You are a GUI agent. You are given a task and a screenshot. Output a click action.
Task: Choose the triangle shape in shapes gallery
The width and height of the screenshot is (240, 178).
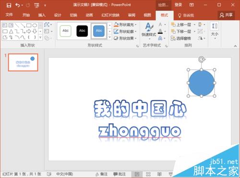[11, 31]
